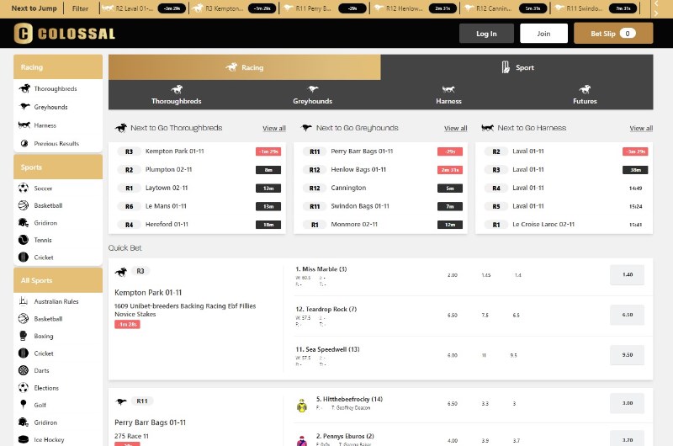Select the Harness icon tab
The width and height of the screenshot is (673, 446).
tap(448, 95)
